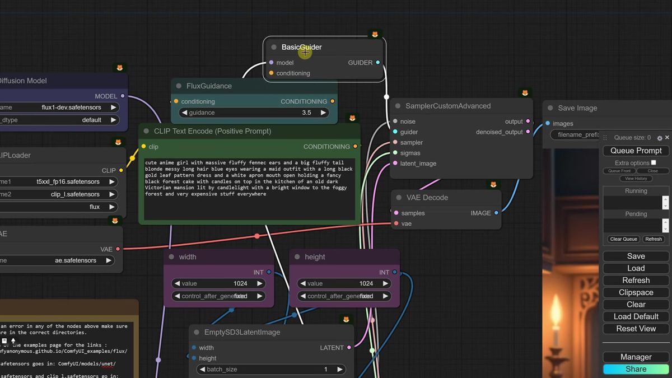Click the guidance 3.5 value slider

pyautogui.click(x=254, y=113)
